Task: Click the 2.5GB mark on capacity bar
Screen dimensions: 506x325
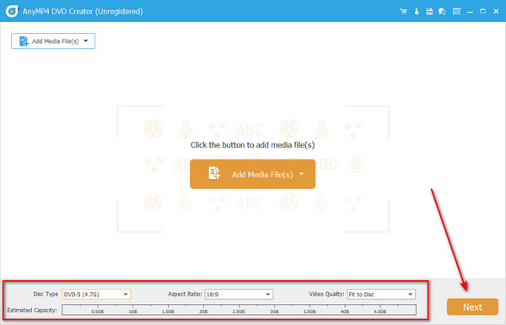Action: point(239,311)
